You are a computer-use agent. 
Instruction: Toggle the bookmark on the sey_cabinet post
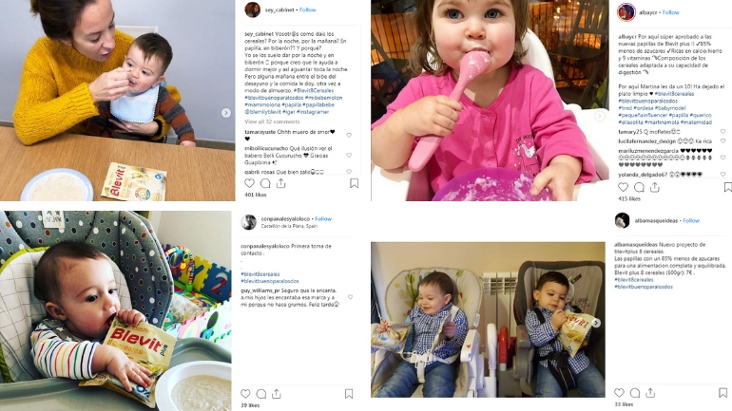[x=355, y=183]
